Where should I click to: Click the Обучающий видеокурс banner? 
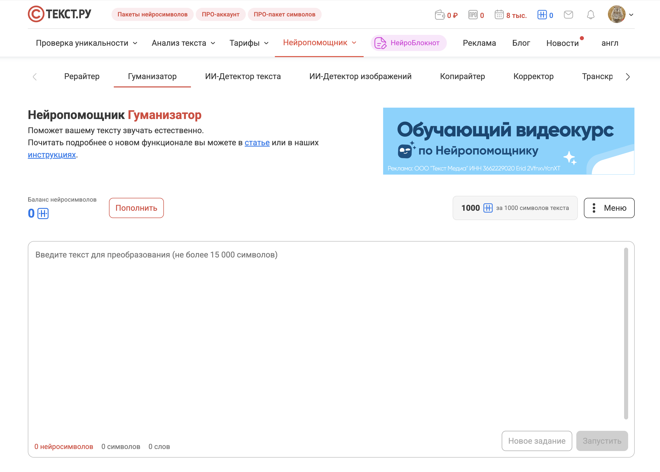click(x=509, y=141)
